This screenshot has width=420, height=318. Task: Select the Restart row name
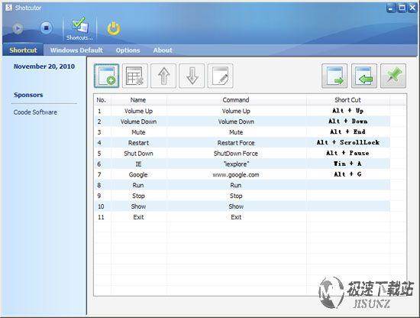coord(138,143)
